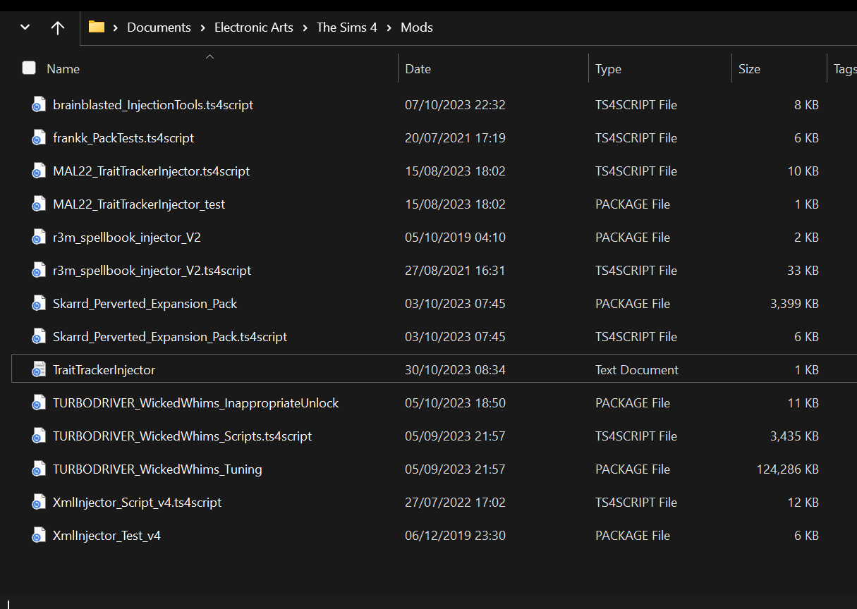This screenshot has width=857, height=609.
Task: Click the 124,286 KB size value
Action: coord(788,469)
